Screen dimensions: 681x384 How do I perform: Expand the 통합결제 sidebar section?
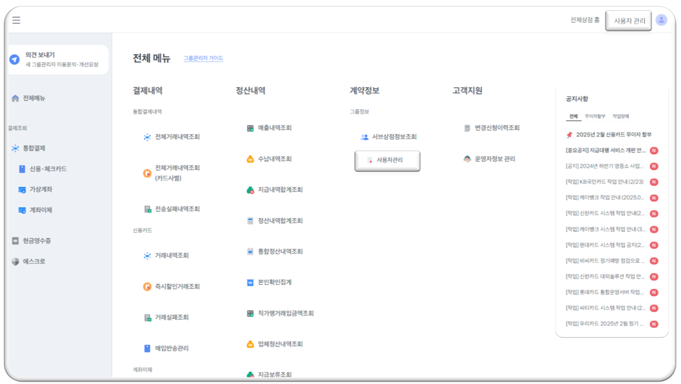click(x=34, y=148)
